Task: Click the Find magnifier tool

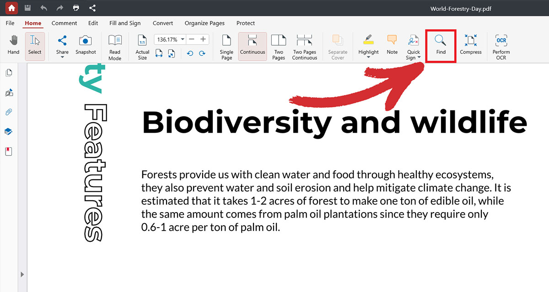Action: click(x=441, y=45)
